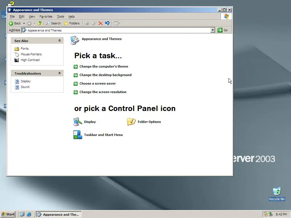Click the Mouse Pointers mouse icon
291x218 pixels.
[17, 54]
